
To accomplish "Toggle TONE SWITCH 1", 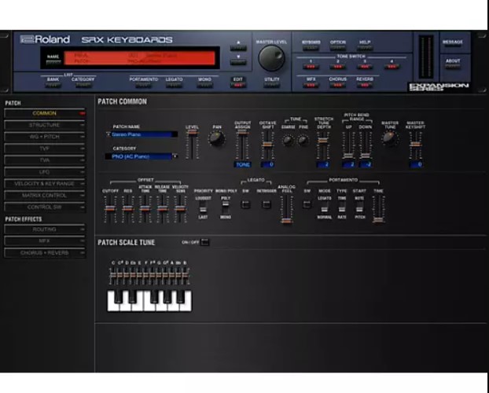I will (x=311, y=67).
